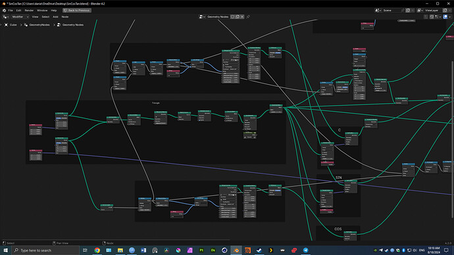Click the Back to Previous button
454x255 pixels.
tap(77, 11)
